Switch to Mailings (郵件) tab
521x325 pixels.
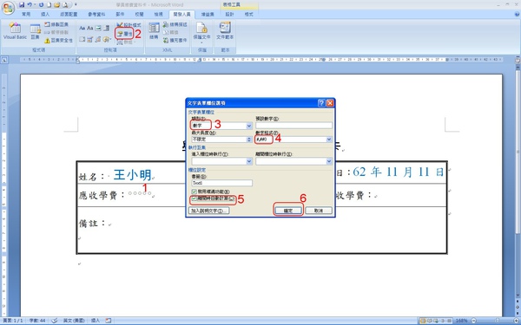[120, 15]
